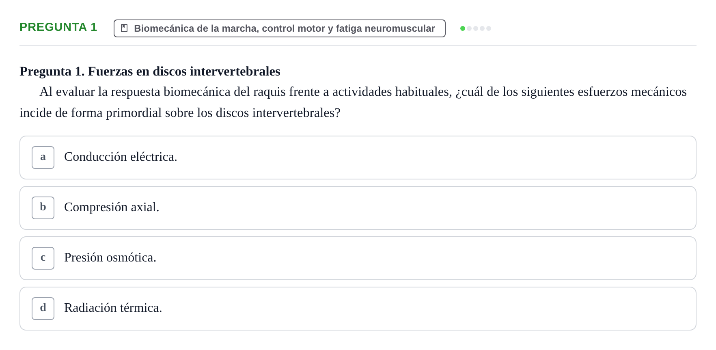Image resolution: width=716 pixels, height=350 pixels.
Task: Click empty area of option b card
Action: [x=426, y=208]
